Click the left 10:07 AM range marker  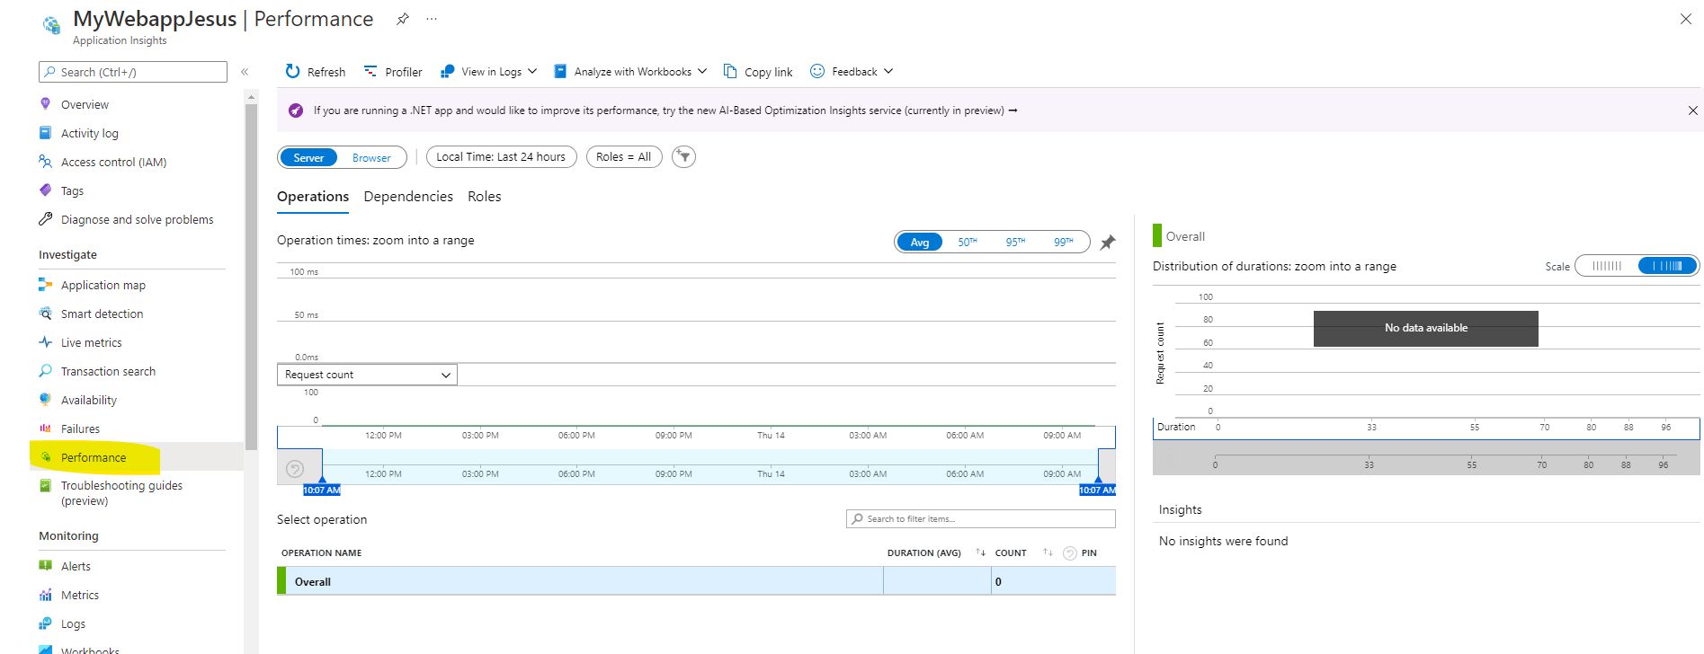tap(322, 490)
